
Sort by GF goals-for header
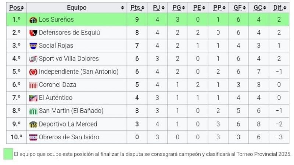coord(239,7)
